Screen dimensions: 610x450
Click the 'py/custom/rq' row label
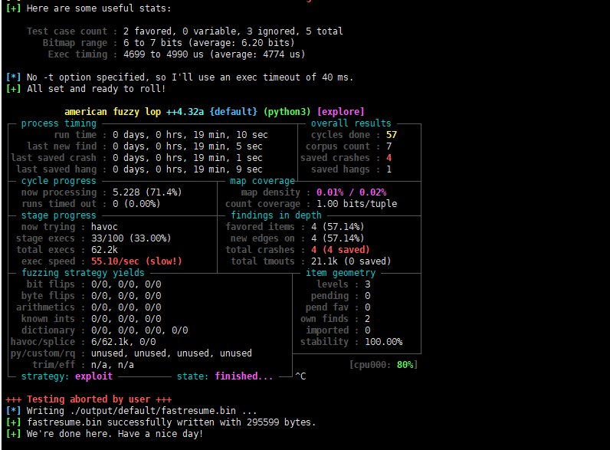tap(43, 353)
